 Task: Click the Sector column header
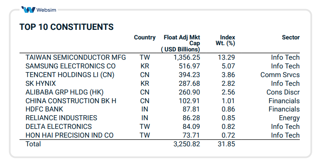tap(291, 38)
